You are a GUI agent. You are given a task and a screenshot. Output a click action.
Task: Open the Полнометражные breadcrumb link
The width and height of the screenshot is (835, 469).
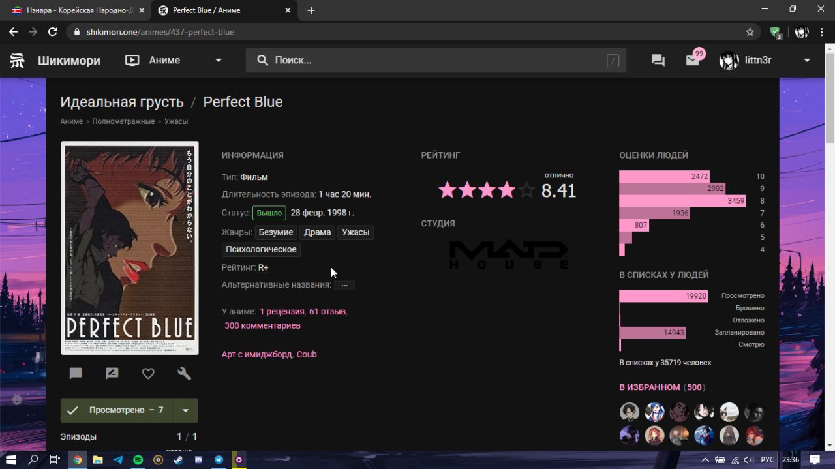pyautogui.click(x=123, y=121)
